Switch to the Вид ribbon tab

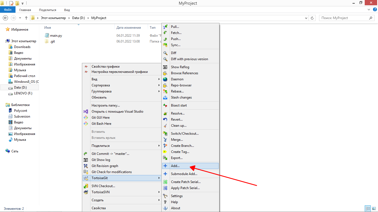click(x=67, y=10)
